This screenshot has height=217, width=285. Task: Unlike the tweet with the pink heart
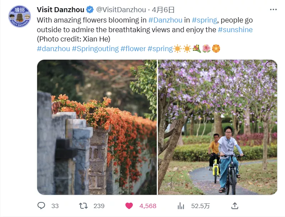(x=129, y=206)
